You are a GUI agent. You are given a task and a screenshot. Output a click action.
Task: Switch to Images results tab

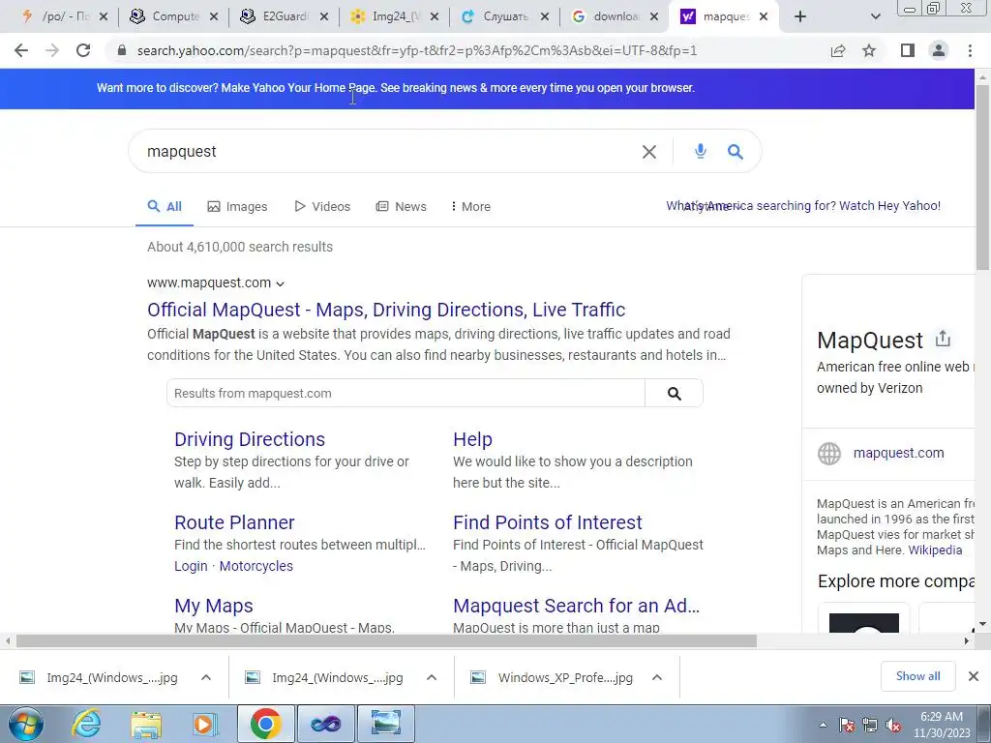[x=238, y=207]
